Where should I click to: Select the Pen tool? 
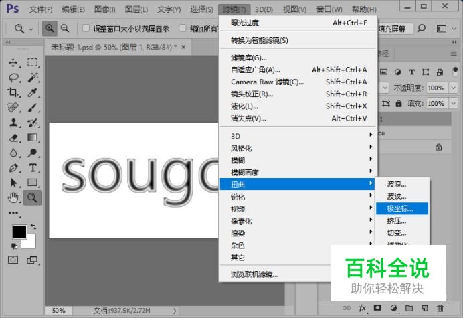tap(13, 168)
